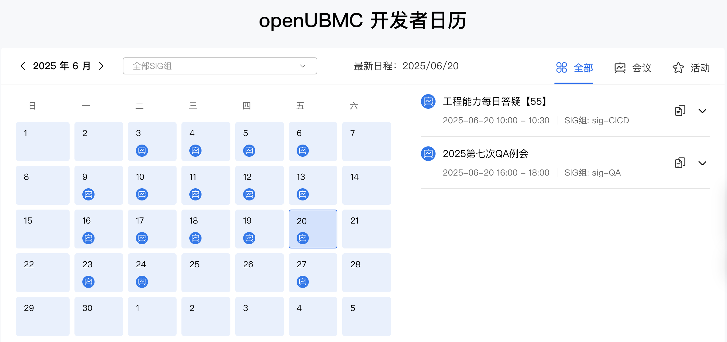Copy details of 2025第七次QA例会 meeting
Viewport: 727px width, 342px height.
[x=680, y=163]
